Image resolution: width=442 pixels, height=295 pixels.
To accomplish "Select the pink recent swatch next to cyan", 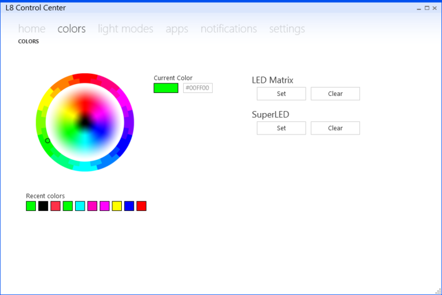I will click(x=92, y=206).
